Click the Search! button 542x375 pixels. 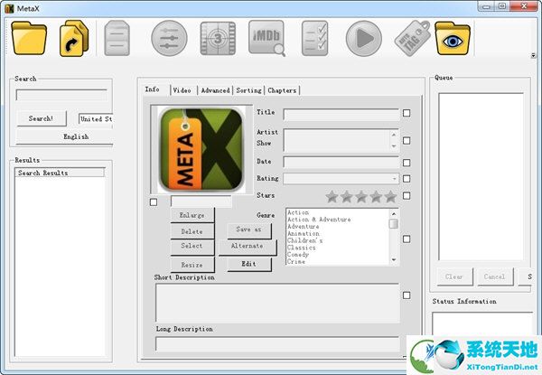coord(41,118)
